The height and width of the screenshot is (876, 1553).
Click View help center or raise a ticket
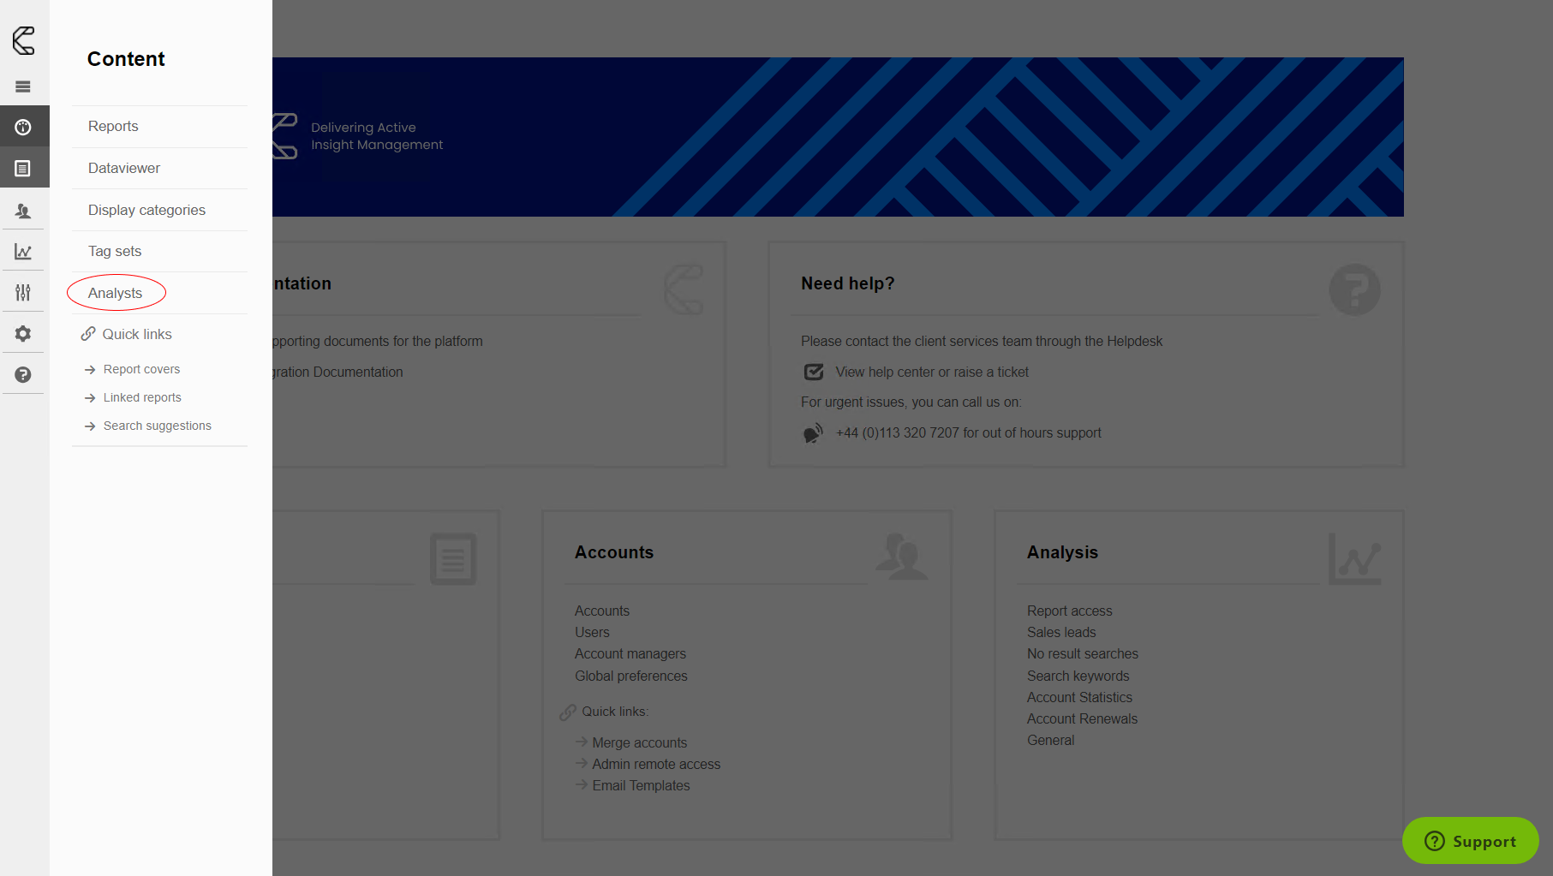tap(932, 372)
